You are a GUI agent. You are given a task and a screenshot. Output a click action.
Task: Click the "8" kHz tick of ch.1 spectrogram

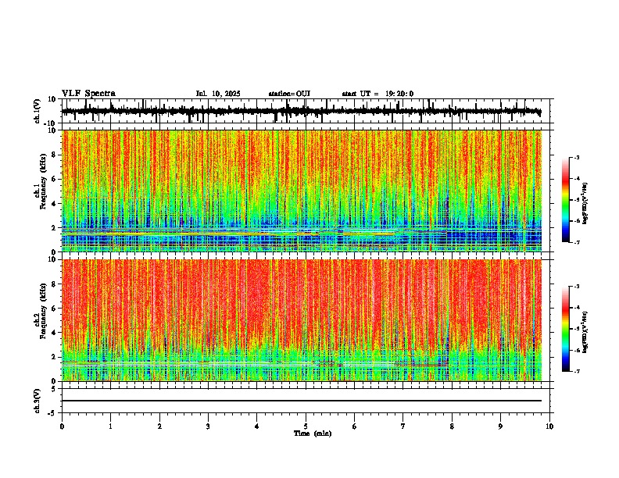(55, 155)
